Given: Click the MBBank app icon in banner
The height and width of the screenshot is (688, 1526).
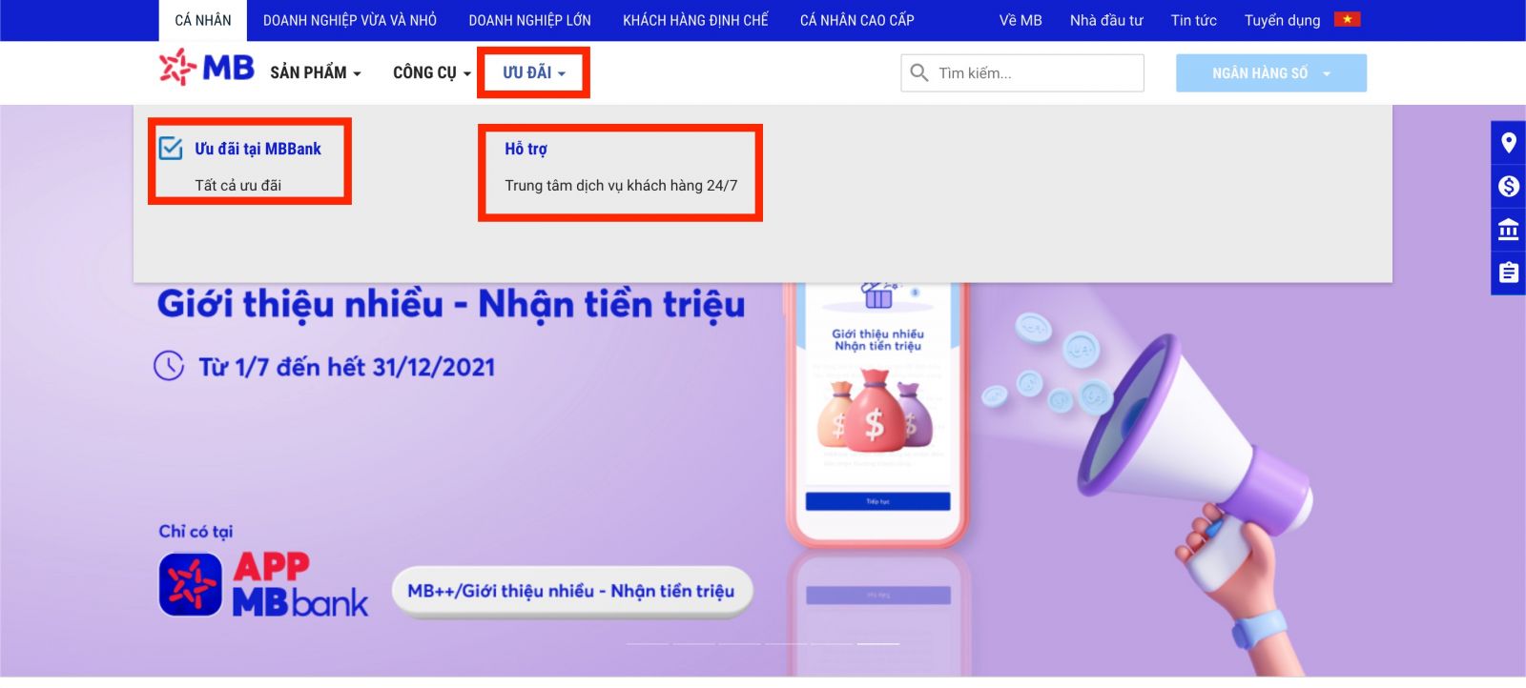Looking at the screenshot, I should click(191, 584).
